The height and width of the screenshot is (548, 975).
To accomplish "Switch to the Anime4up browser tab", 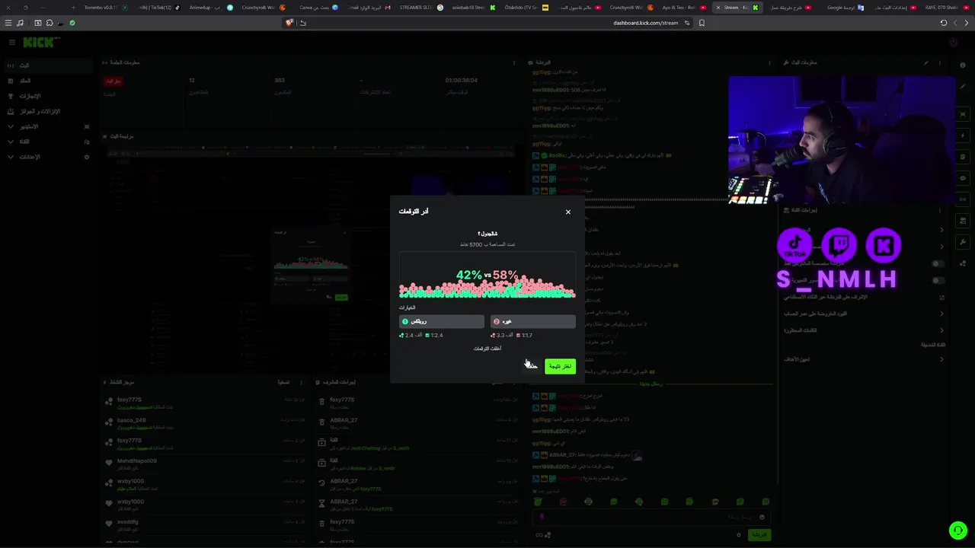I will tap(210, 8).
